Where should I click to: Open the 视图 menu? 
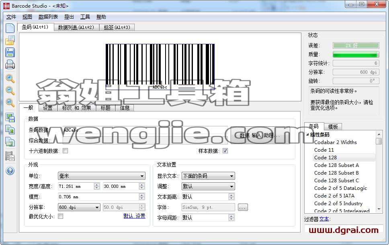27,17
